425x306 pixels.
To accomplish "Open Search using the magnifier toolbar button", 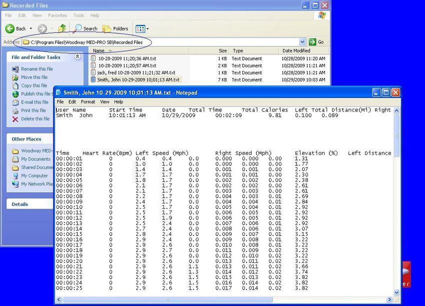I will coord(85,28).
